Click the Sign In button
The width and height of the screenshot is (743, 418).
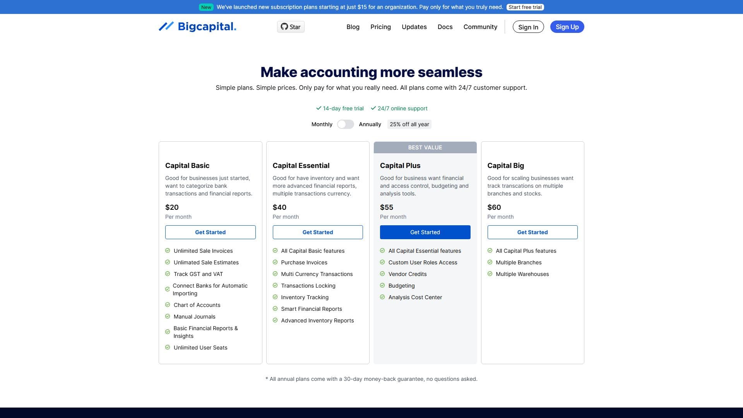[528, 27]
